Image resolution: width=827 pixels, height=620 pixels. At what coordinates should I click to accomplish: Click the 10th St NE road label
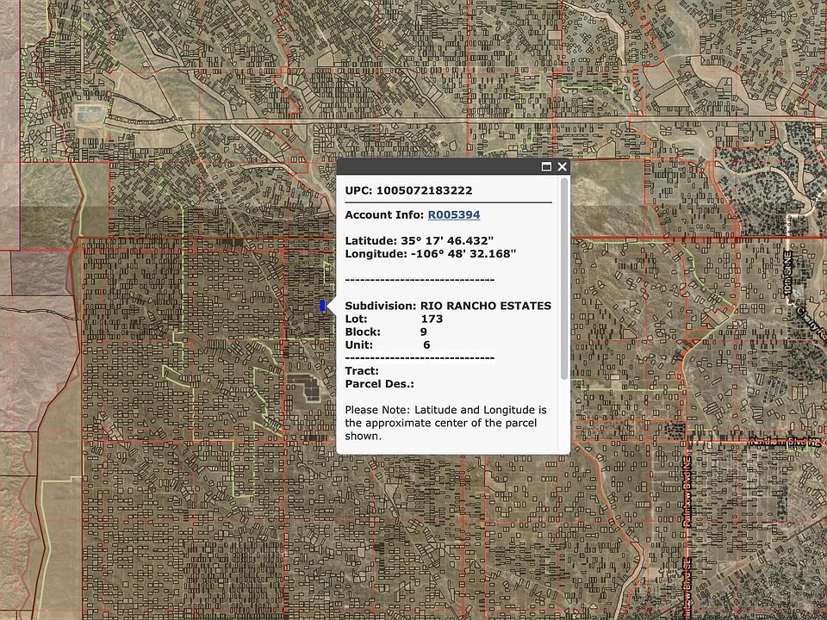788,274
